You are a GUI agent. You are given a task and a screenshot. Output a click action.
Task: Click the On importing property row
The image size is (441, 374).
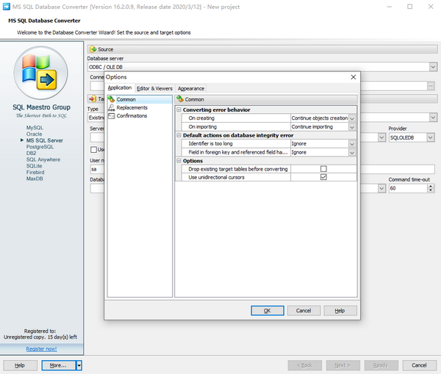268,127
